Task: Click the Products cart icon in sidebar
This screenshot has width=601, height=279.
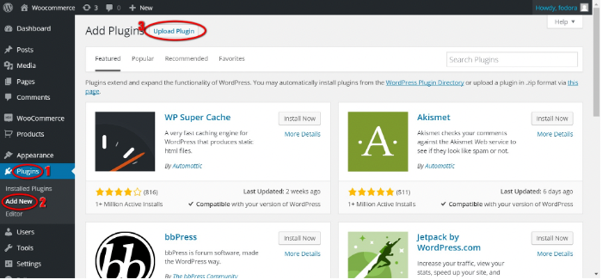Action: [9, 134]
